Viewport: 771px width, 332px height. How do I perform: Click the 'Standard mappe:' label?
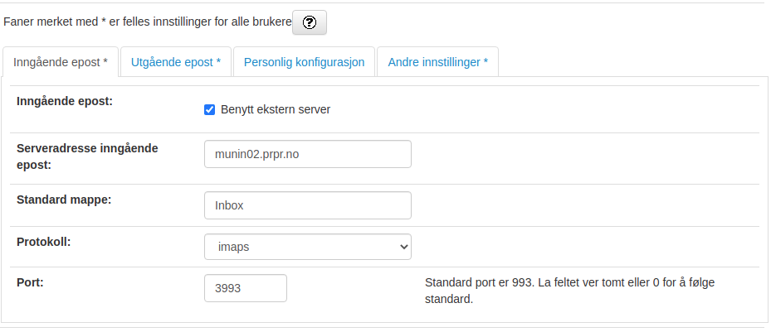point(64,200)
